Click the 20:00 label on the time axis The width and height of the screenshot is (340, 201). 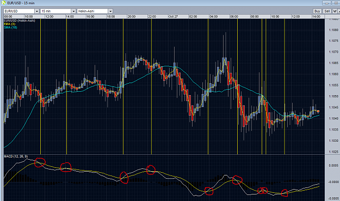coord(132,16)
